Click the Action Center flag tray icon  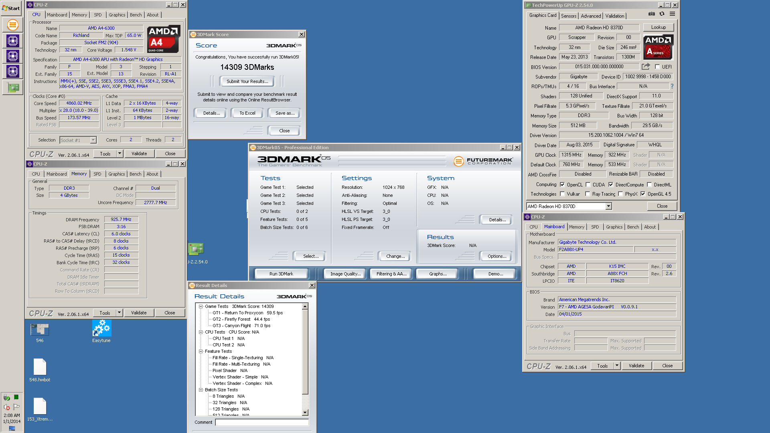(16, 407)
